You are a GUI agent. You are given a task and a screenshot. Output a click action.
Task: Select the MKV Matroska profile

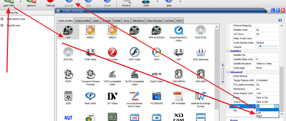coord(201,54)
